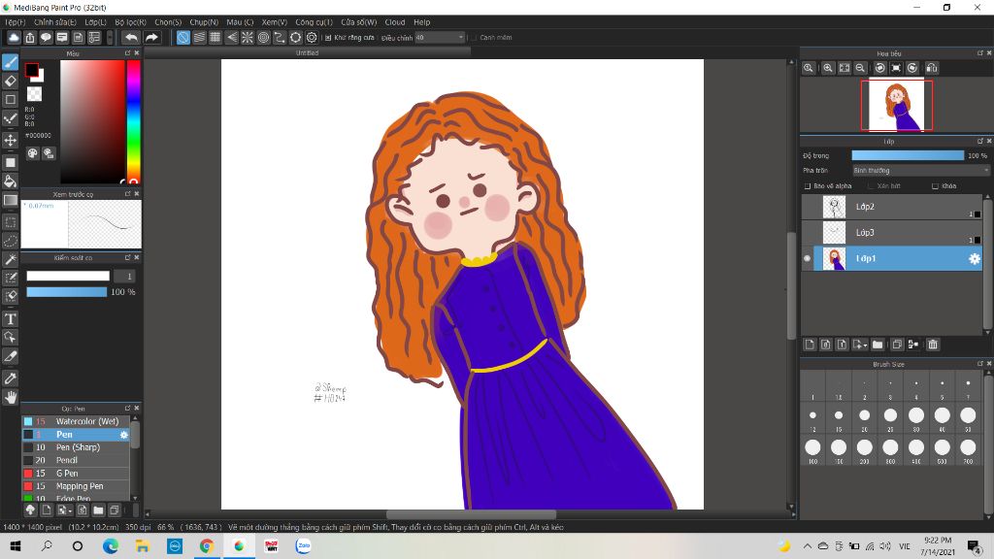Zoom in on the navigator panel
994x559 pixels.
click(828, 68)
